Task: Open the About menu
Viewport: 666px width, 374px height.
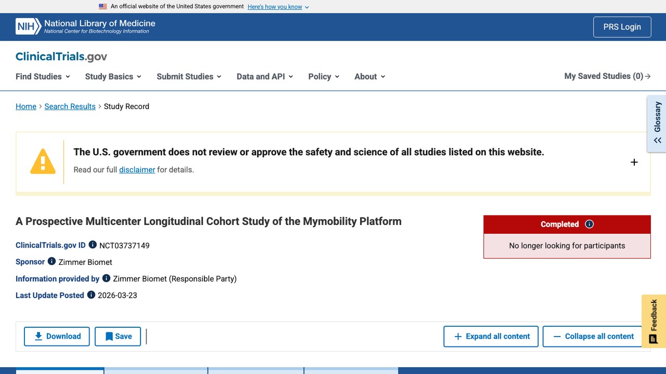Action: [x=370, y=76]
